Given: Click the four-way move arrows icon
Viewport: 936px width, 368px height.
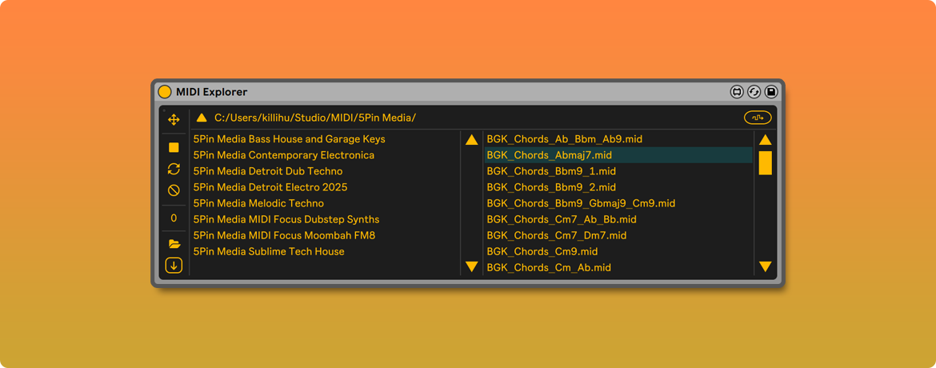Looking at the screenshot, I should [174, 120].
